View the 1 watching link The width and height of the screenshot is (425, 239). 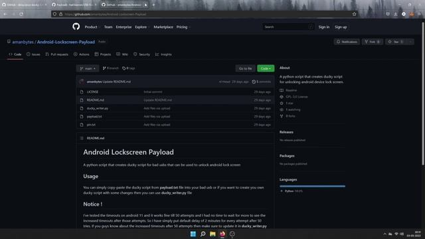point(290,110)
